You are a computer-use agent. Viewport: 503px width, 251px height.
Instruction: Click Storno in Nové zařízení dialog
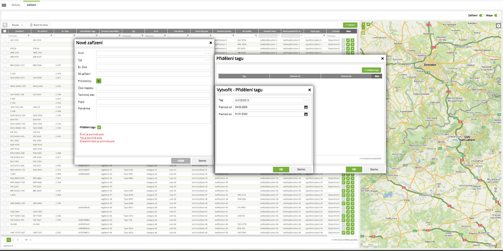coord(202,161)
